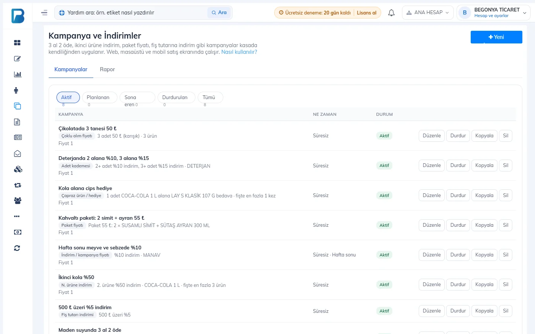This screenshot has height=334, width=535.
Task: Click the app logo at top left
Action: pyautogui.click(x=18, y=16)
